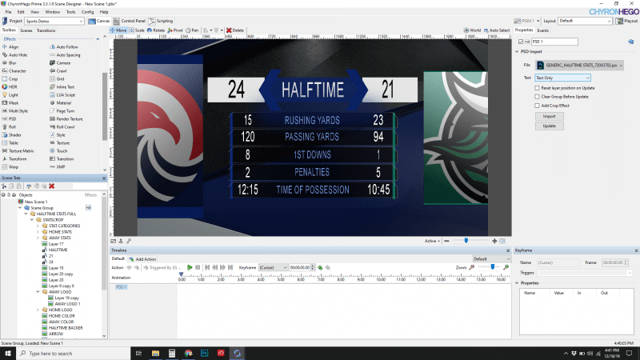The image size is (640, 360).
Task: Check Clear Group Before Update
Action: click(x=537, y=96)
